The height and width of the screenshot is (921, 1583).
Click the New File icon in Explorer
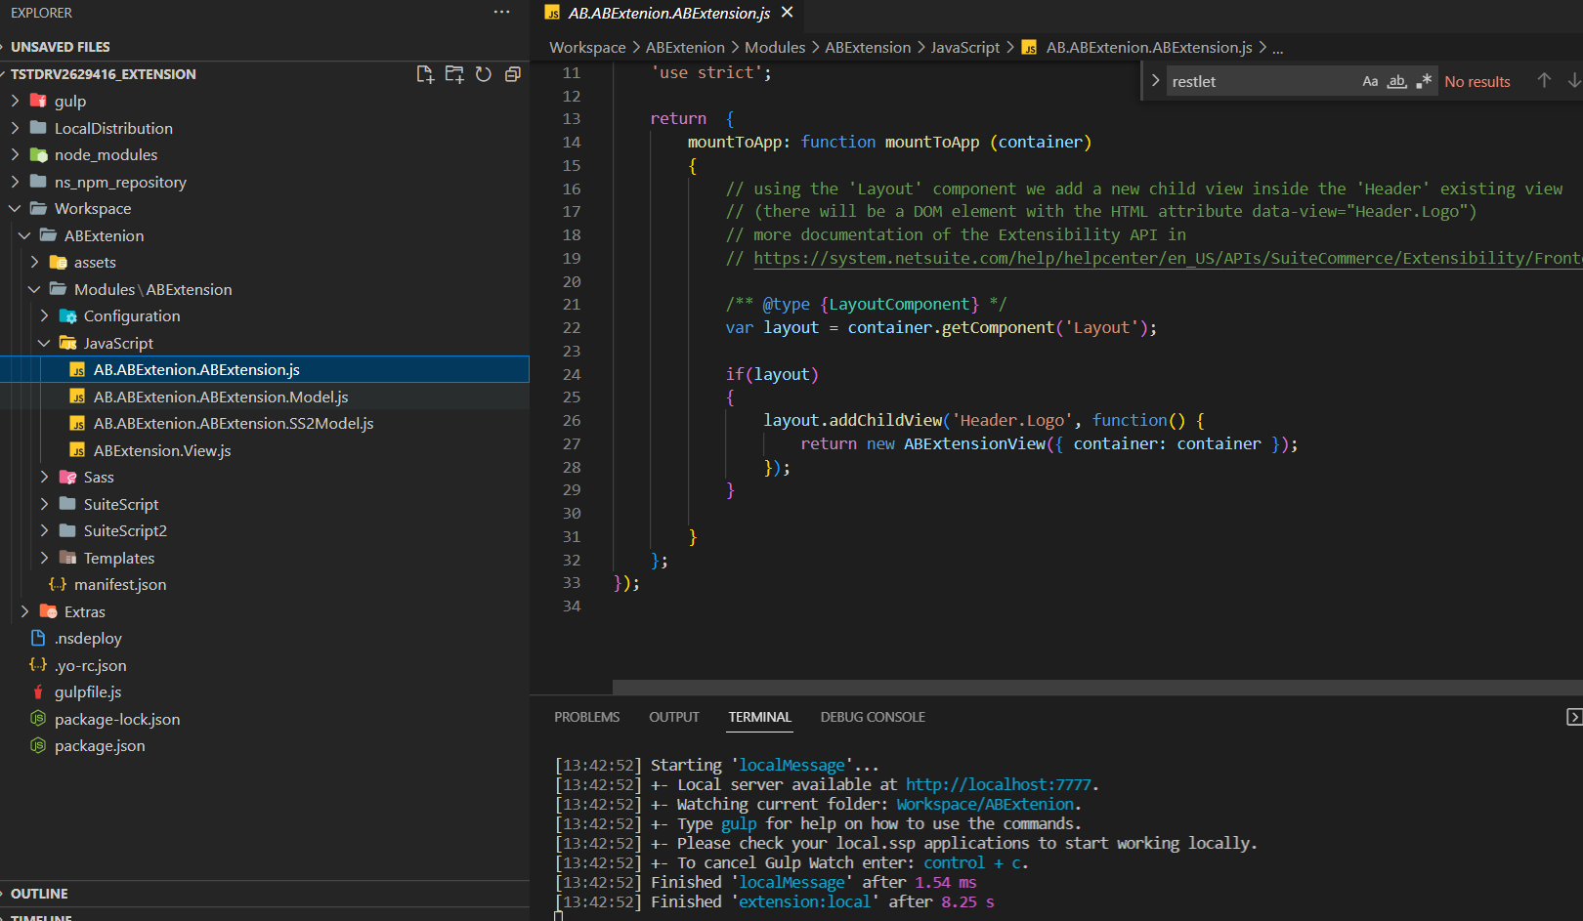425,74
